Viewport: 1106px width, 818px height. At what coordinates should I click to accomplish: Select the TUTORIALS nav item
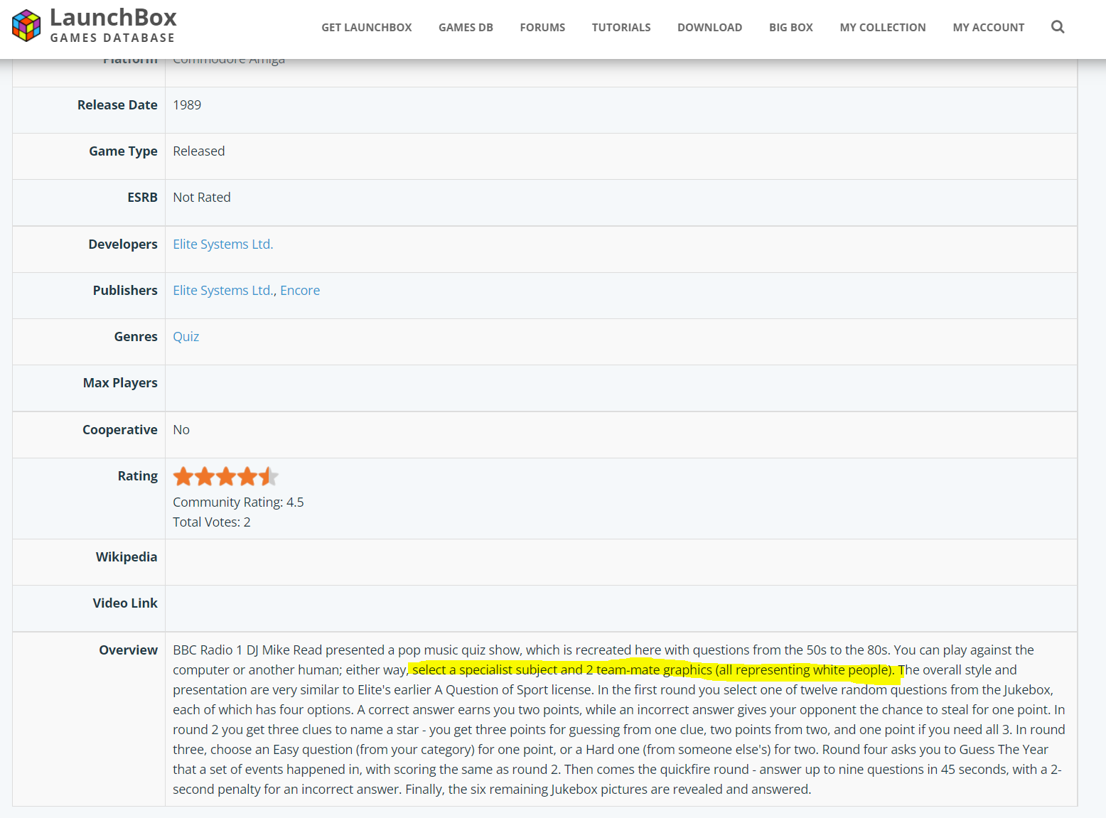[621, 28]
